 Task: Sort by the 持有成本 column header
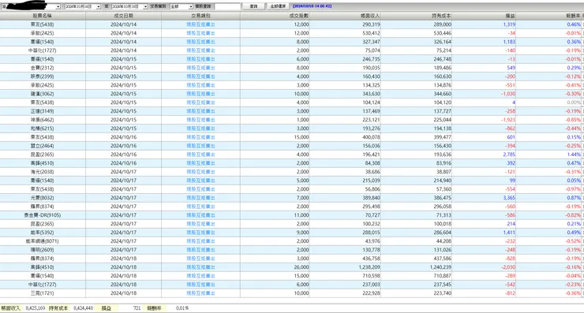417,16
